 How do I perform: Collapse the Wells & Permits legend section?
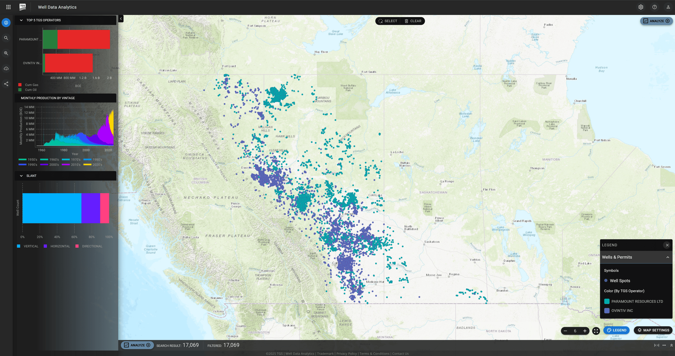[668, 257]
